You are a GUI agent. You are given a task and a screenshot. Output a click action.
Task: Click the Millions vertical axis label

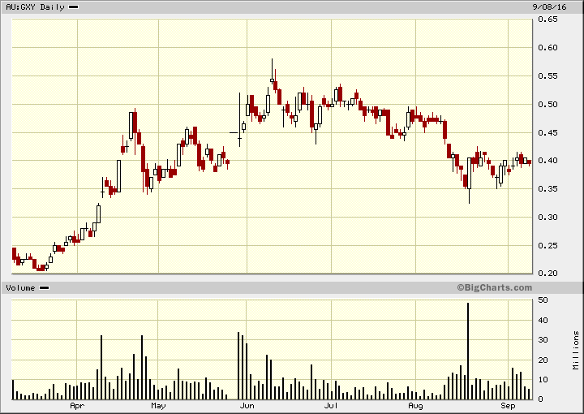click(576, 350)
